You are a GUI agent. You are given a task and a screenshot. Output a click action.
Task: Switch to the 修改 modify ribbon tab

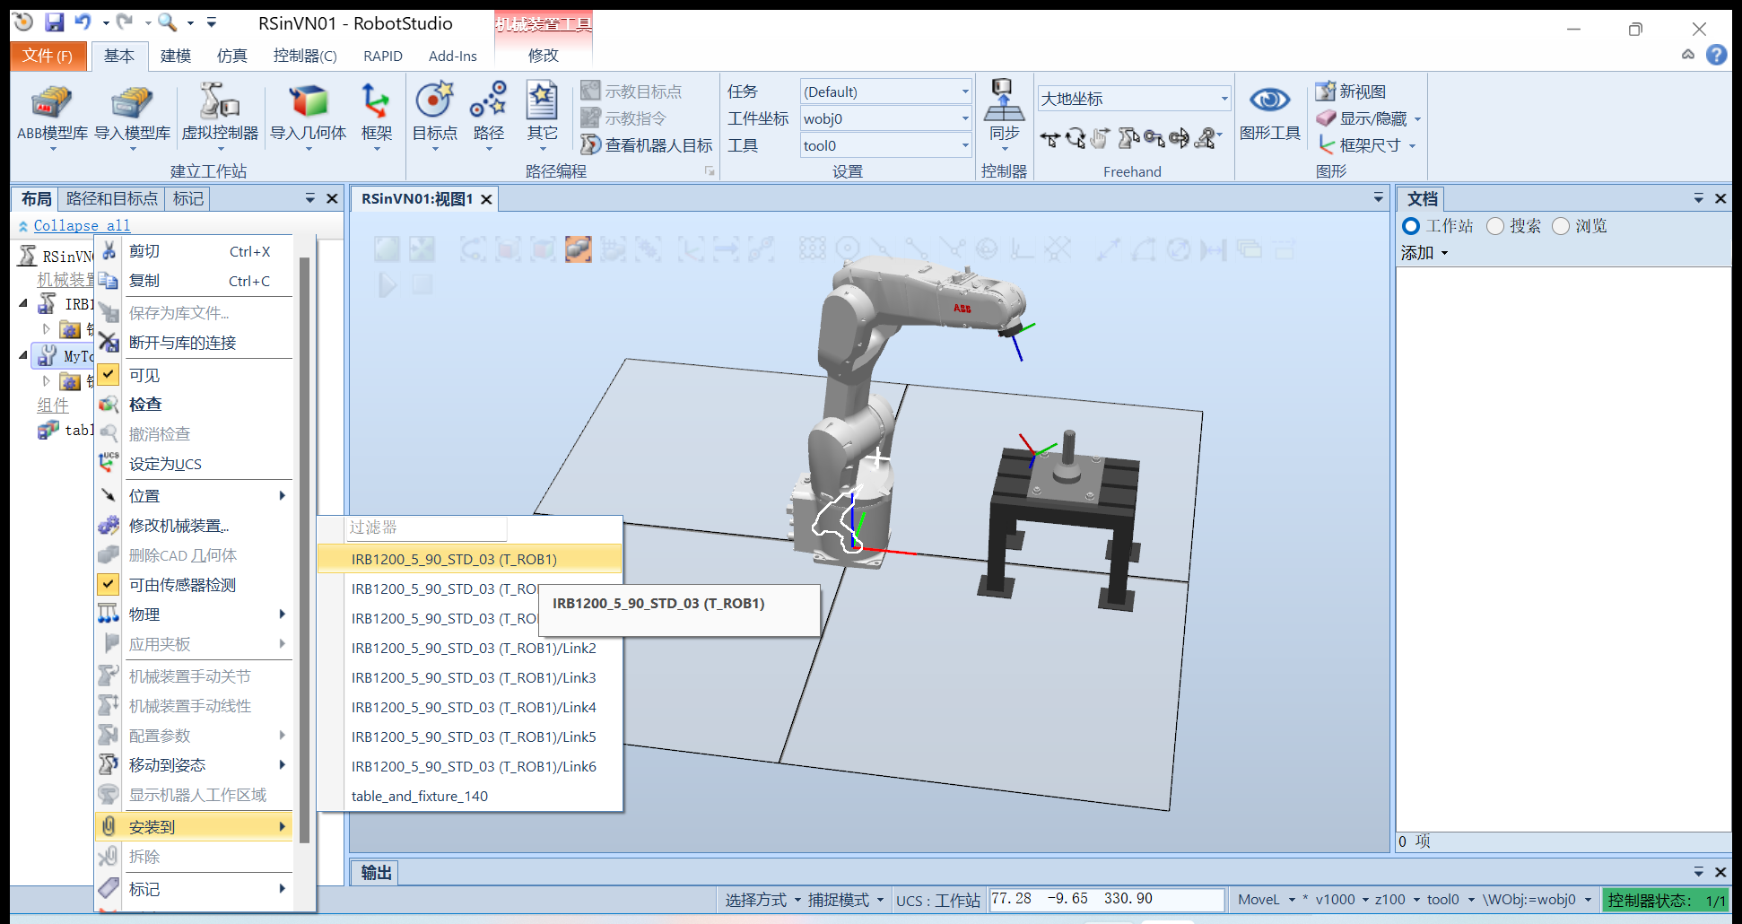coord(543,56)
